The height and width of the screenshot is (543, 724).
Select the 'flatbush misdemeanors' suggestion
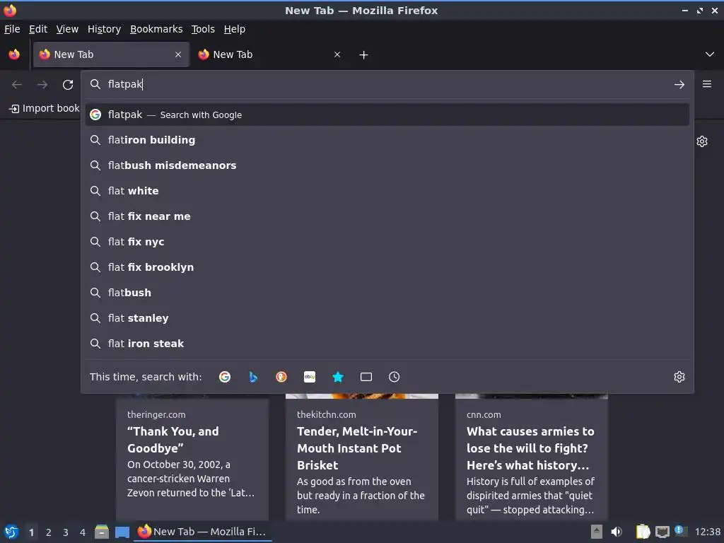387,165
